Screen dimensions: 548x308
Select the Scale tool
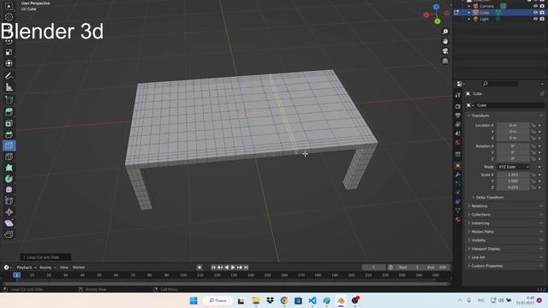9,52
